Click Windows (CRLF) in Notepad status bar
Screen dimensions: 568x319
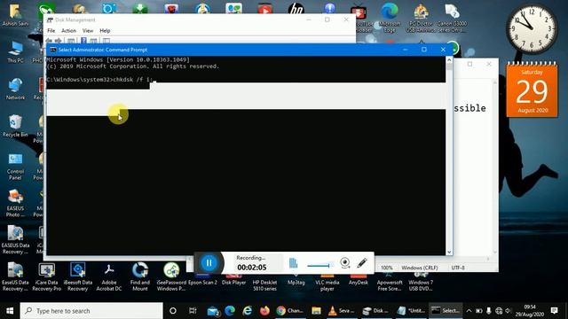point(420,268)
